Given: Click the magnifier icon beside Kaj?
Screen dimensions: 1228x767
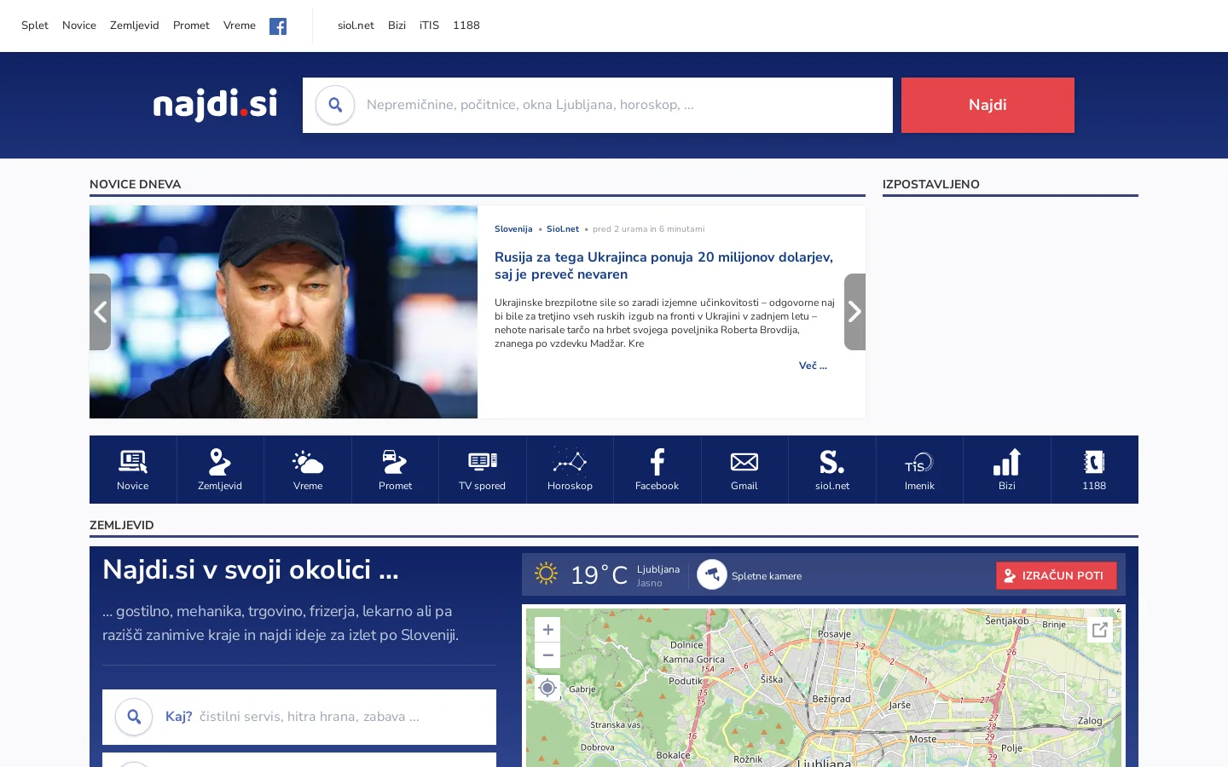Looking at the screenshot, I should point(134,717).
